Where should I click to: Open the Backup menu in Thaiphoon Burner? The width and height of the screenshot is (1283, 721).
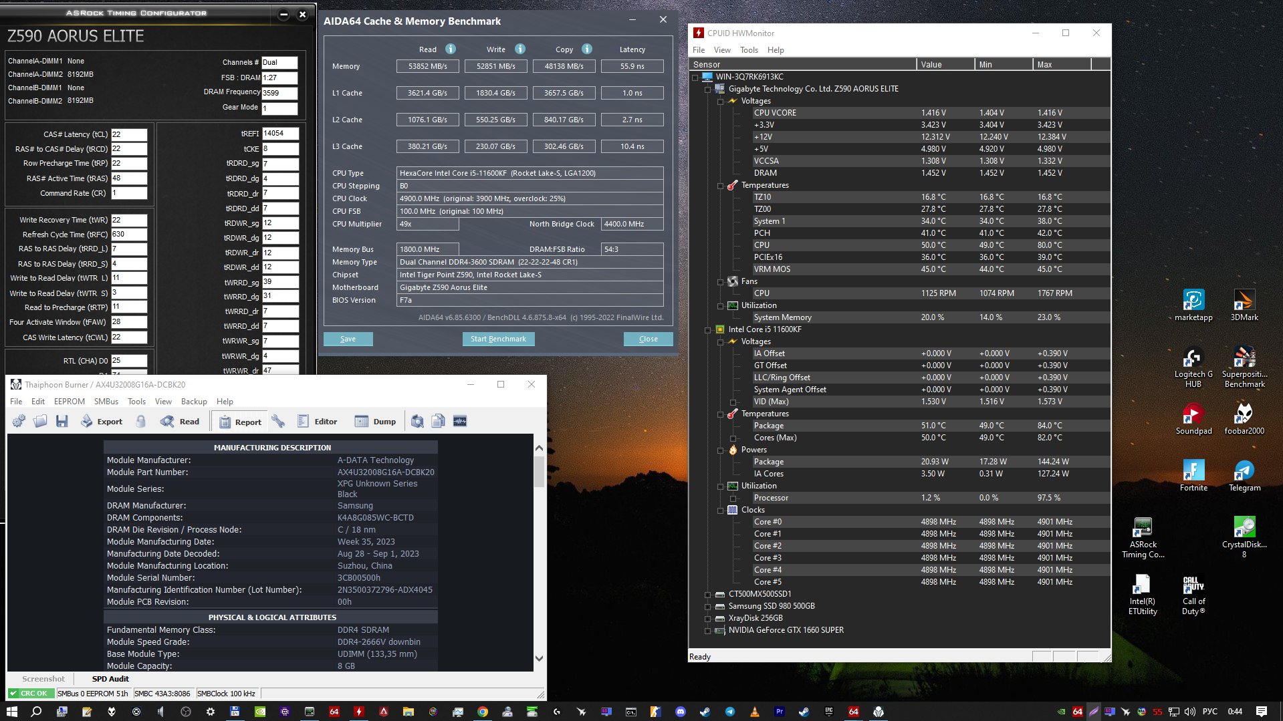(x=194, y=402)
